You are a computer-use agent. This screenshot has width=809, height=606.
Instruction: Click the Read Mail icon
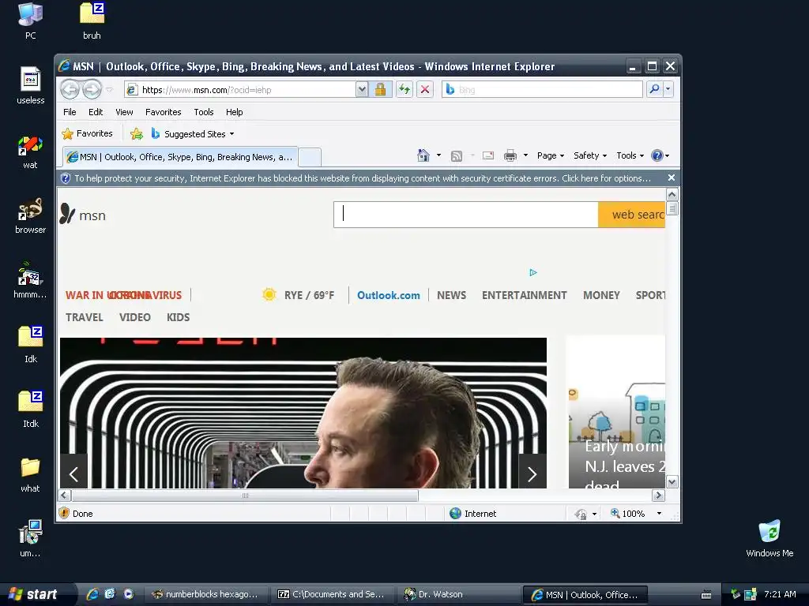(x=488, y=155)
